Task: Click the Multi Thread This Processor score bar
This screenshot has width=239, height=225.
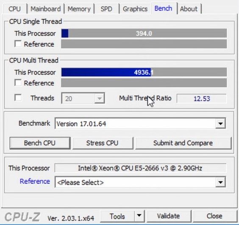Action: pos(144,72)
